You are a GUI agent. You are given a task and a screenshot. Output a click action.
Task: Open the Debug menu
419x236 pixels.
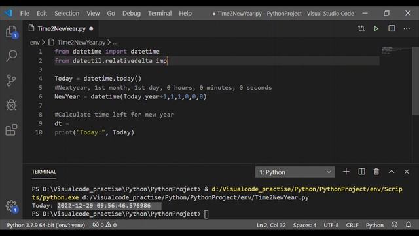pos(132,13)
